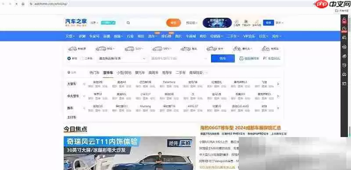Select the 跑车 sports car icon

pos(186,49)
